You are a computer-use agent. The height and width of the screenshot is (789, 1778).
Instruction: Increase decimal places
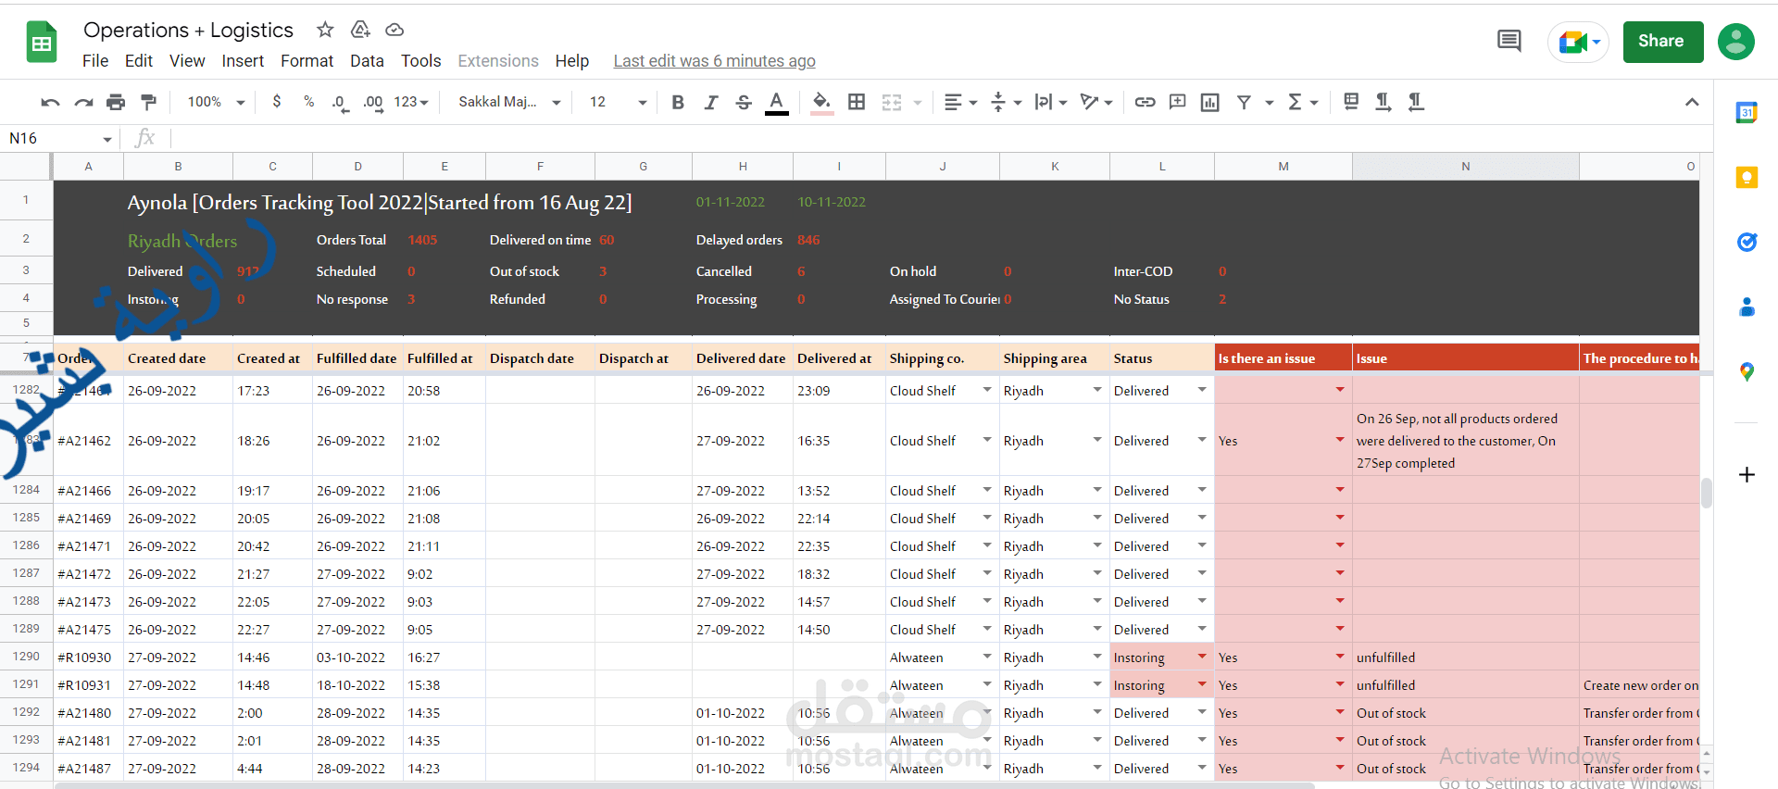click(373, 102)
